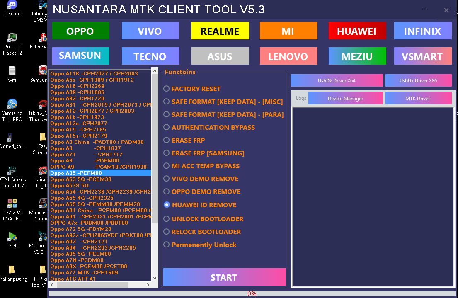The height and width of the screenshot is (298, 458).
Task: Select Oppo A93 -CPH2121 model
Action: point(100,241)
